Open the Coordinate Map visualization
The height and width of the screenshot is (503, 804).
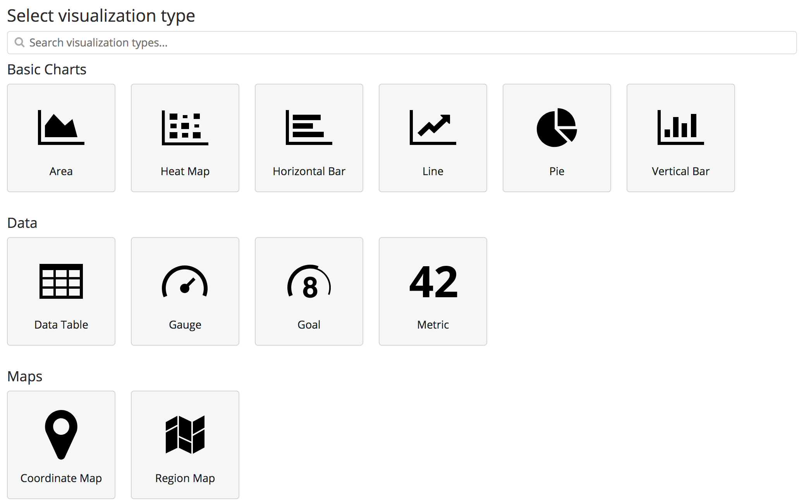[61, 445]
